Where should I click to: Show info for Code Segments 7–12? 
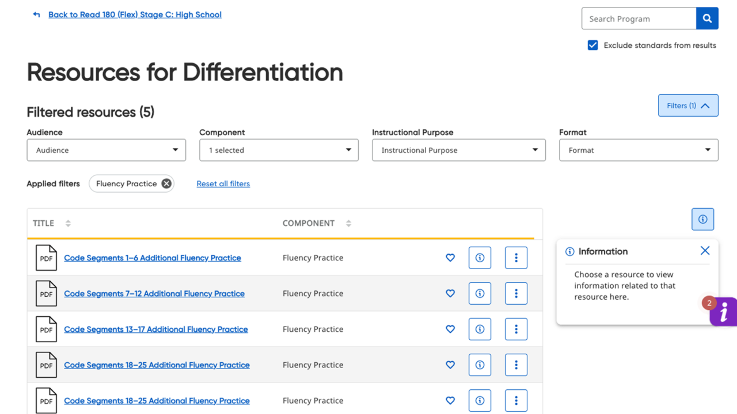point(480,293)
